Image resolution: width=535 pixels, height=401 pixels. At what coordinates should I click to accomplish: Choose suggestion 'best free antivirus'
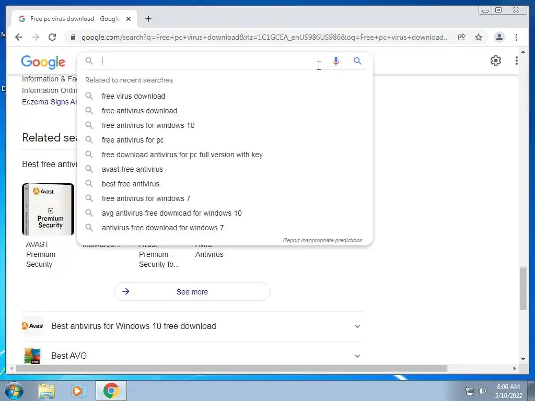[225, 184]
